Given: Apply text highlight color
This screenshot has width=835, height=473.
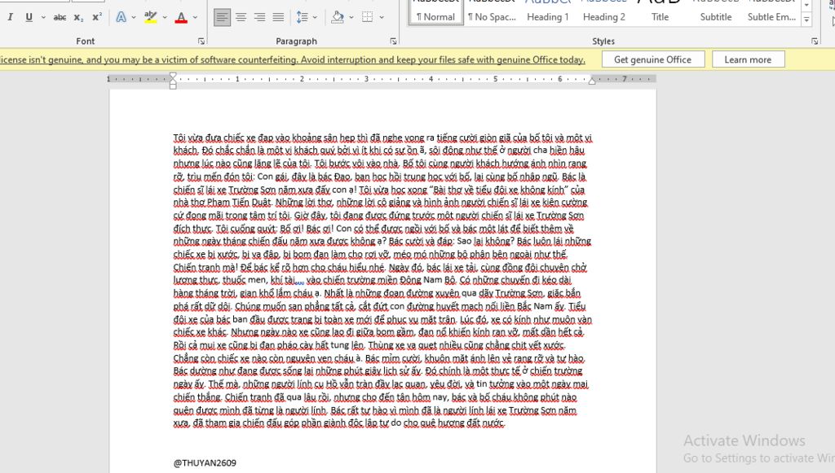Looking at the screenshot, I should 151,17.
